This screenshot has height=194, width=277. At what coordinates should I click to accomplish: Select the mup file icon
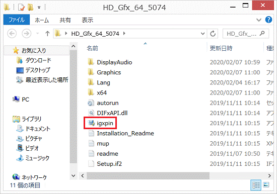(91, 143)
